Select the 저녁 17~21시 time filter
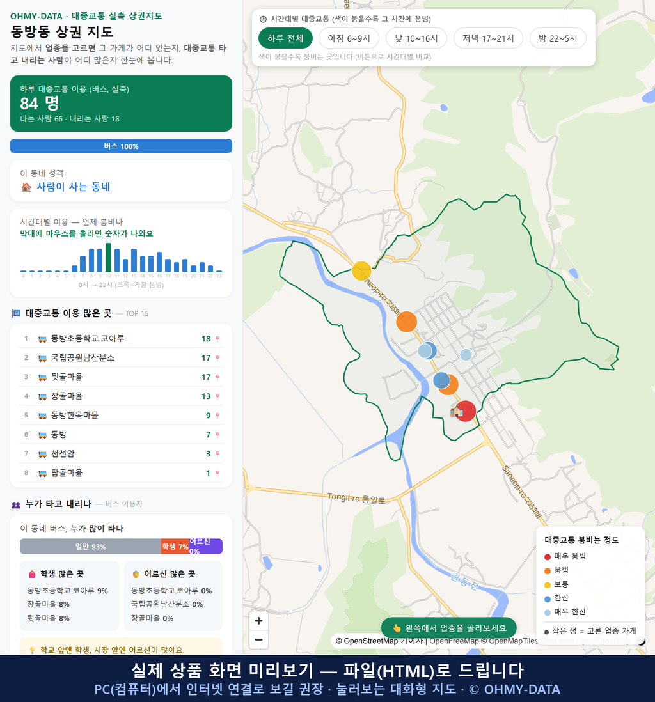Viewport: 655px width, 702px height. [488, 38]
